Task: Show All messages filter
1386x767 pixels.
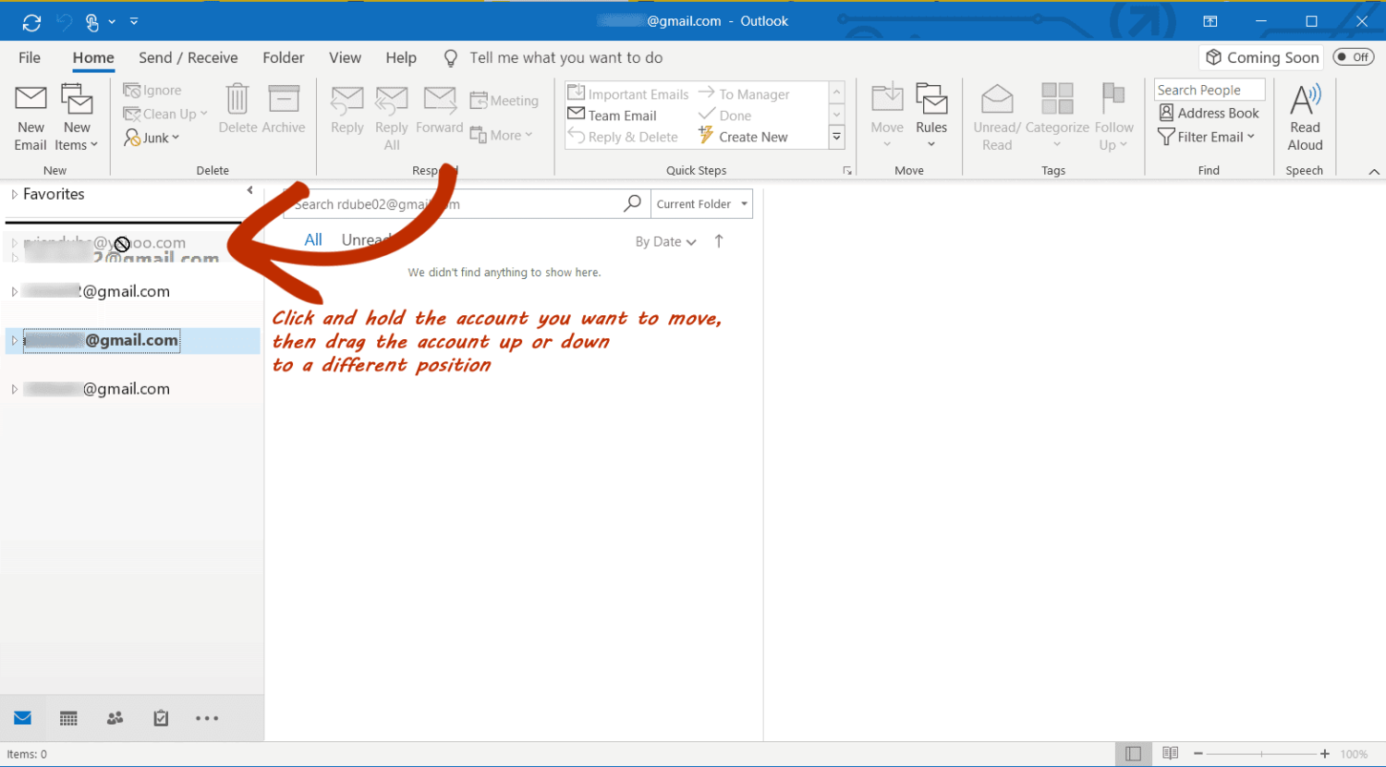Action: (313, 240)
